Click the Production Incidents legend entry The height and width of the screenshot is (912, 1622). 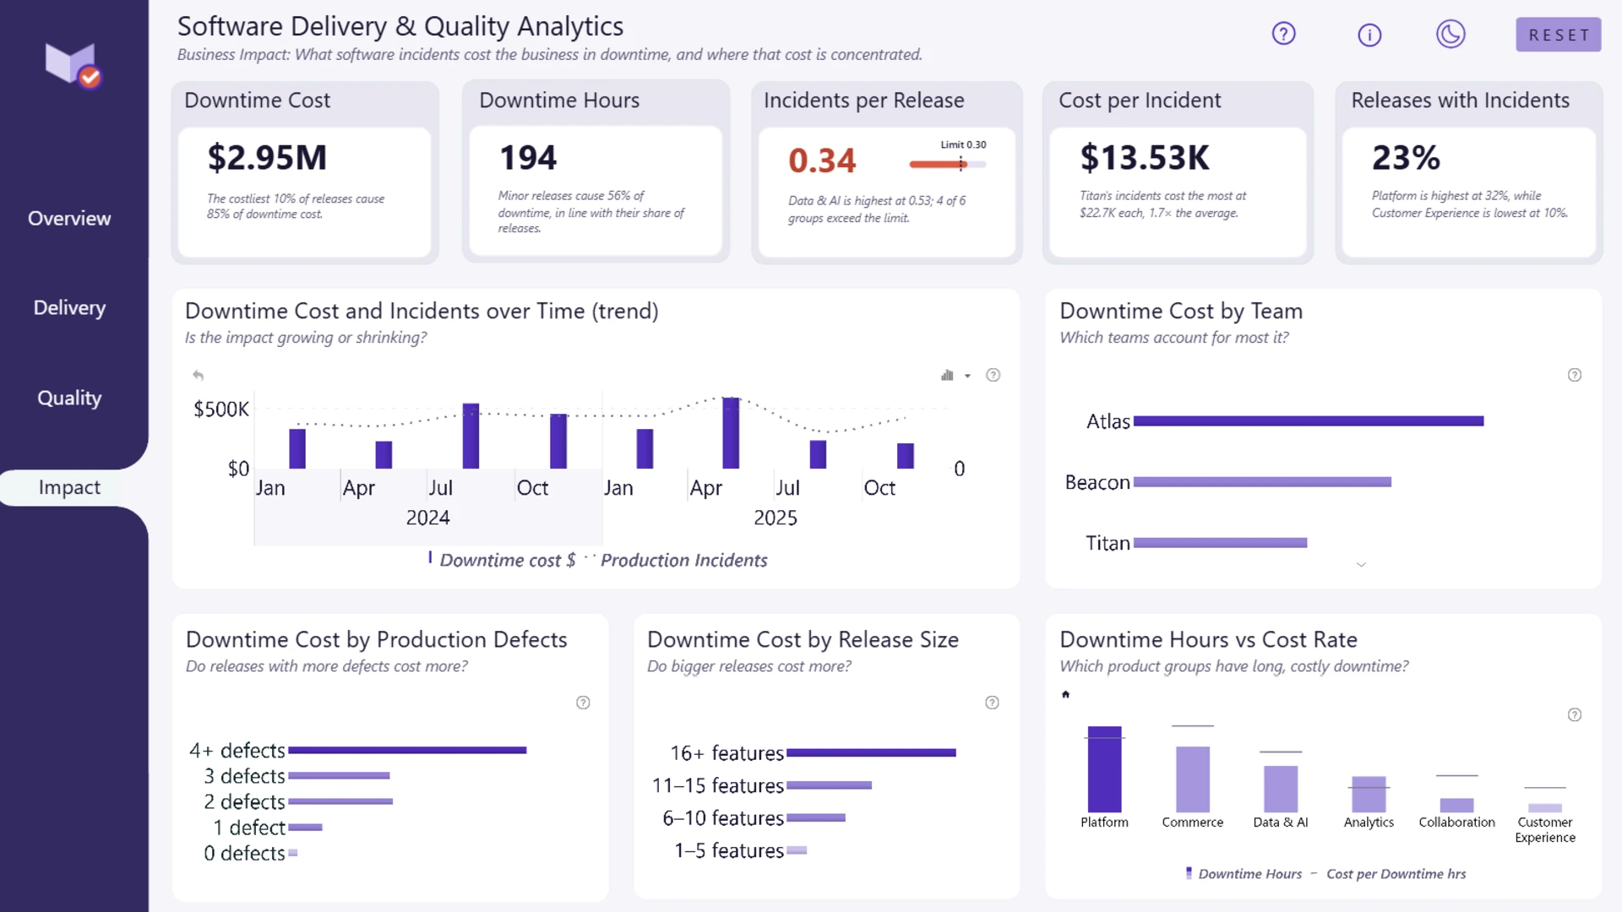tap(676, 560)
